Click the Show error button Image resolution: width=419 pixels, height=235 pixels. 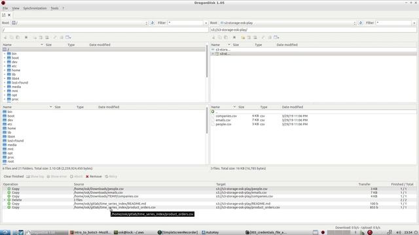point(57,176)
